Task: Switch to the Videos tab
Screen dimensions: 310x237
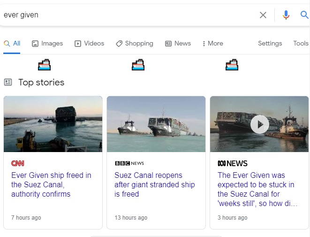Action: [90, 44]
